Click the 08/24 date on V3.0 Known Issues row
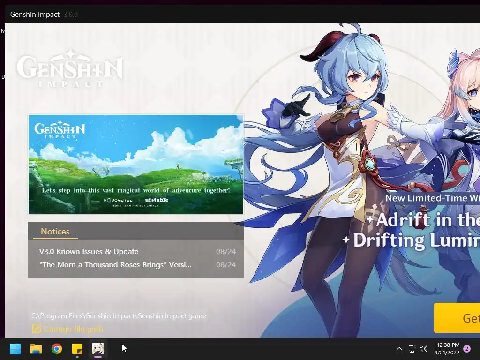The width and height of the screenshot is (480, 360). [226, 252]
